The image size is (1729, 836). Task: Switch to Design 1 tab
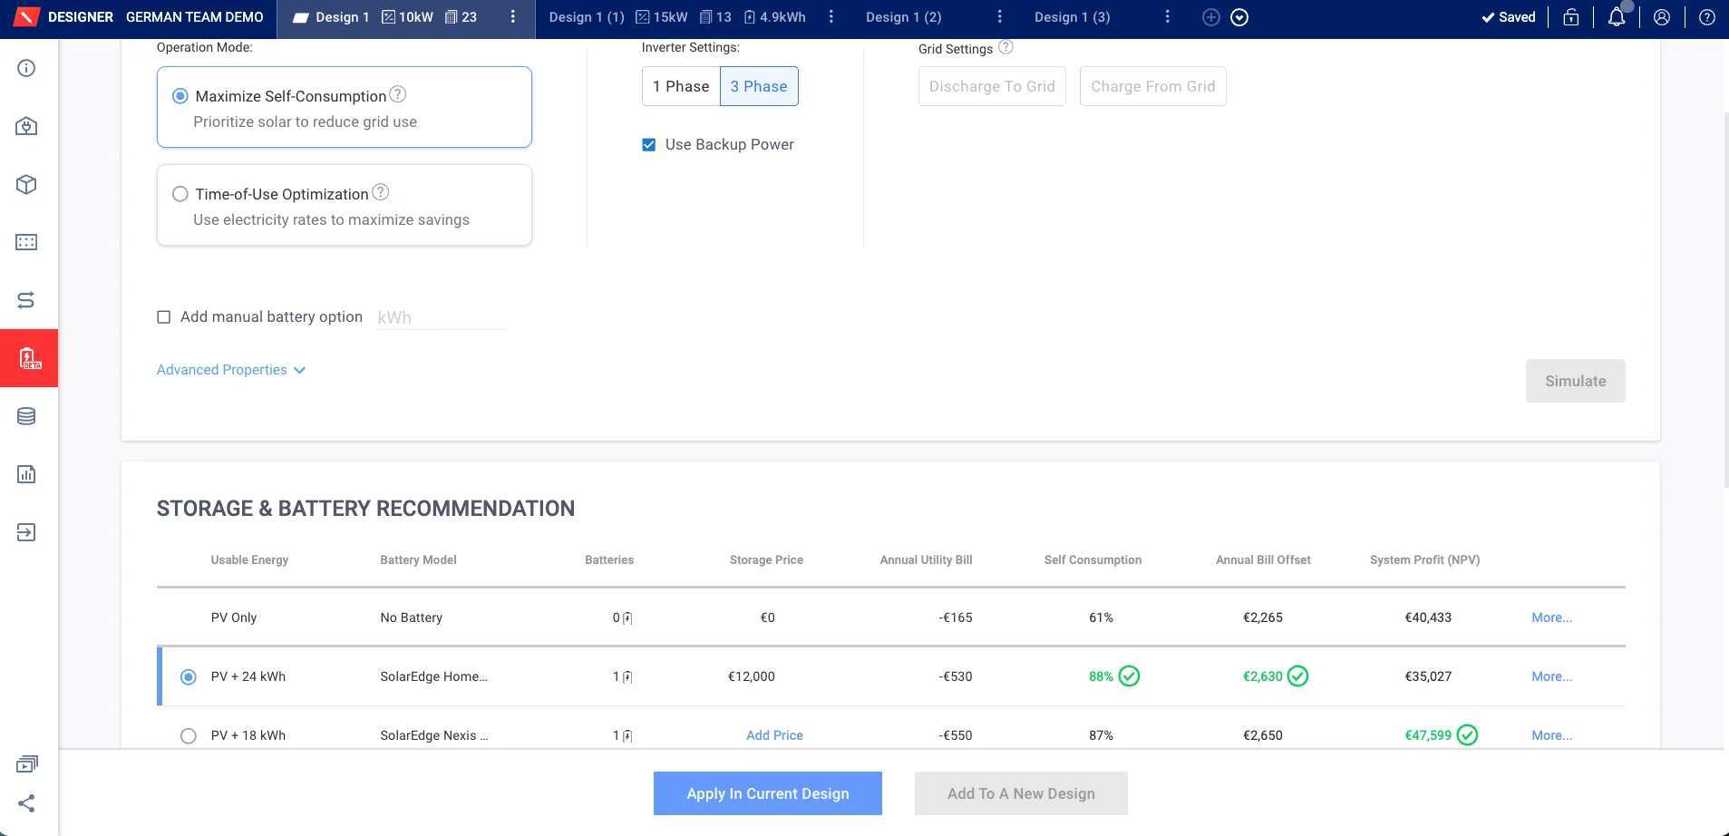click(342, 17)
